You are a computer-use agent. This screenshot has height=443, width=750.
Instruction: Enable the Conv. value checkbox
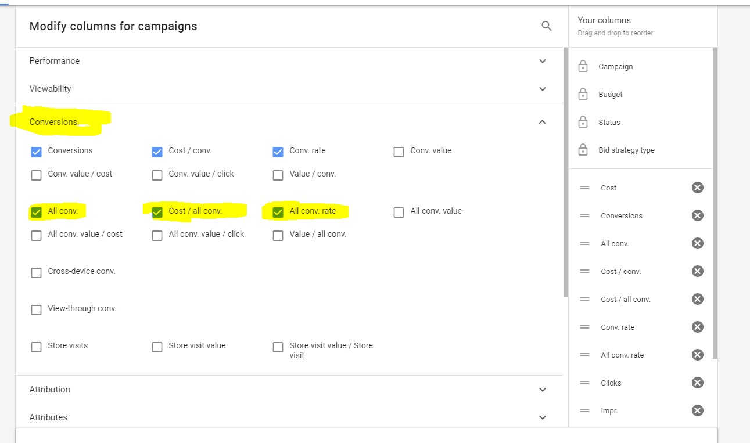[399, 152]
